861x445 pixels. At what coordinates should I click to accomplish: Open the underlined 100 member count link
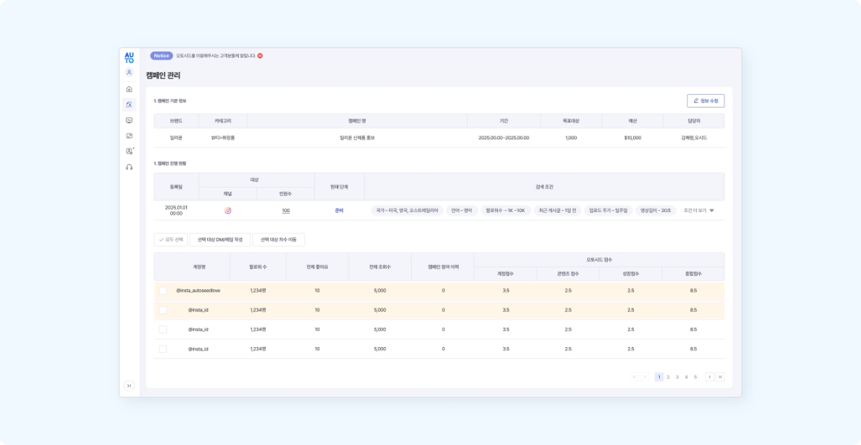tap(286, 211)
